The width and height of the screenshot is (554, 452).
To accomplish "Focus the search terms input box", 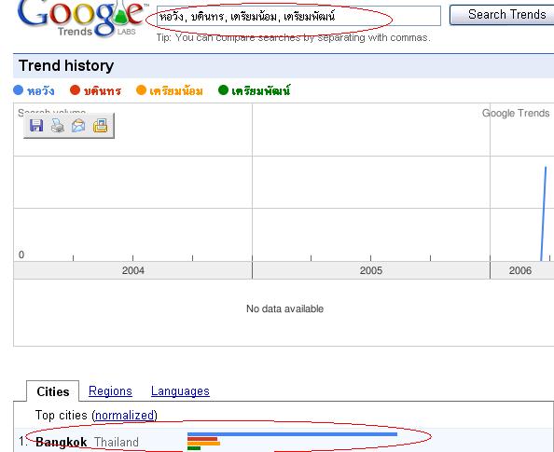I will 298,16.
